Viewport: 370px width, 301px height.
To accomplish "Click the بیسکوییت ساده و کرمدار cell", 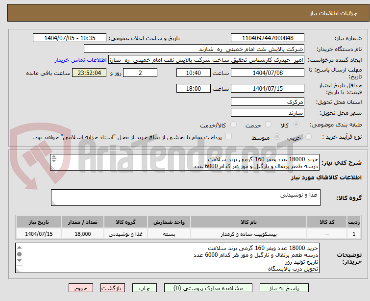I will click(249, 234).
